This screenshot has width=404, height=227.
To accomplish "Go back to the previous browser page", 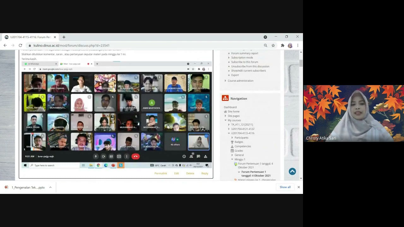I will tap(5, 45).
